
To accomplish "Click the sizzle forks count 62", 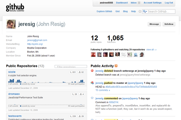I will [81, 72].
